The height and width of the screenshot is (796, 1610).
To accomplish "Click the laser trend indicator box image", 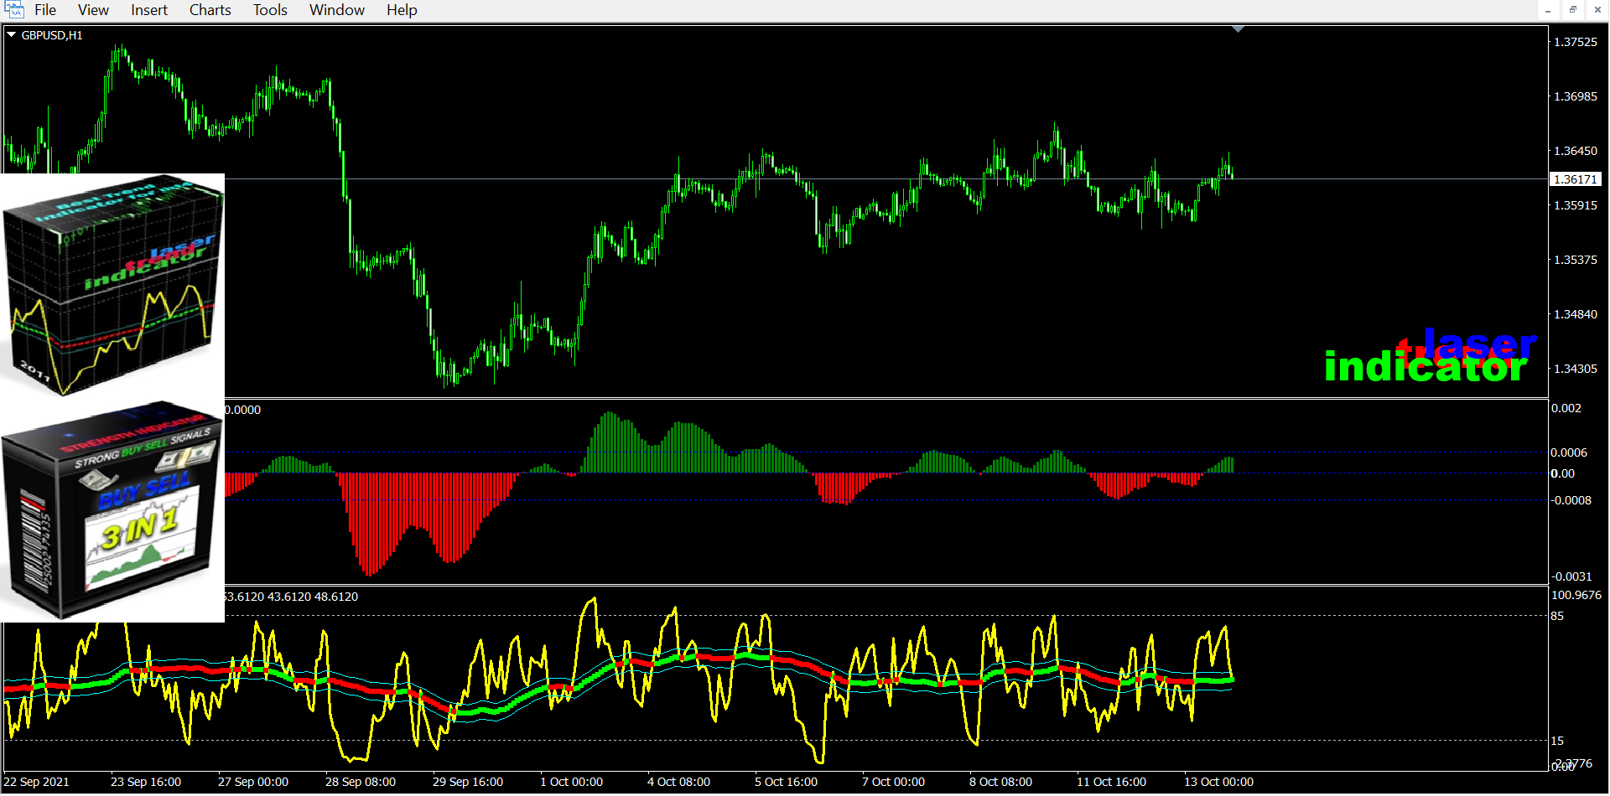I will 112,285.
